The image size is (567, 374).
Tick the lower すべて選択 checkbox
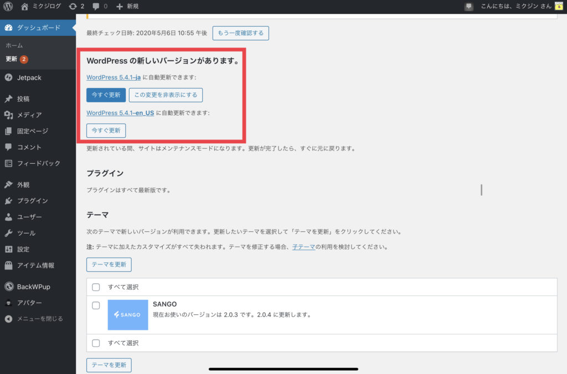pos(96,343)
